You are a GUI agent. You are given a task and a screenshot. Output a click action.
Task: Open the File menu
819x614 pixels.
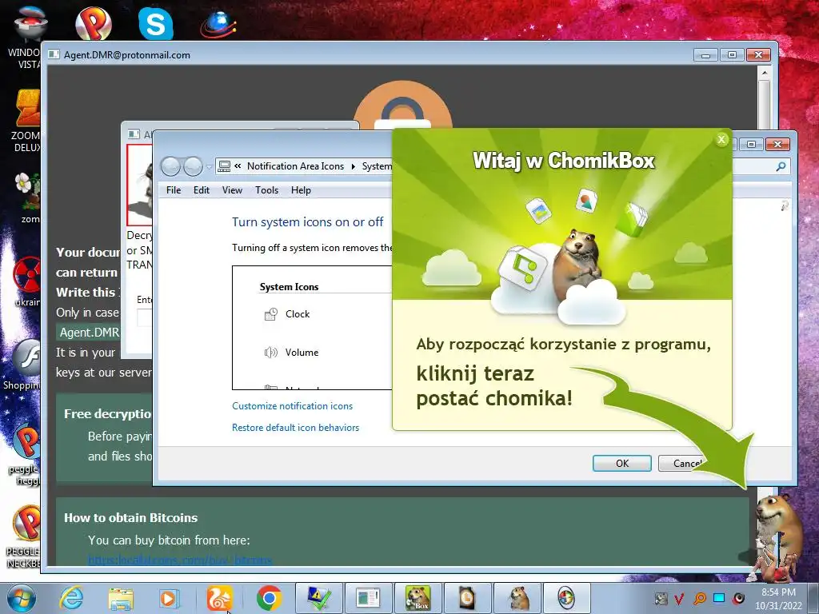click(x=174, y=190)
